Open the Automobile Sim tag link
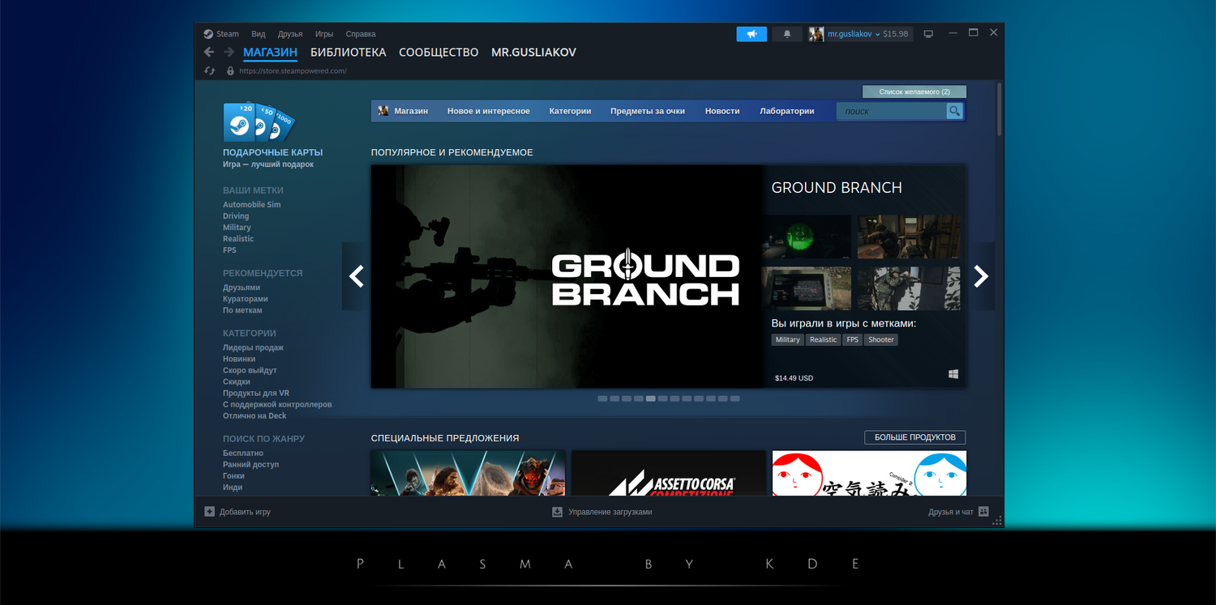 point(252,205)
